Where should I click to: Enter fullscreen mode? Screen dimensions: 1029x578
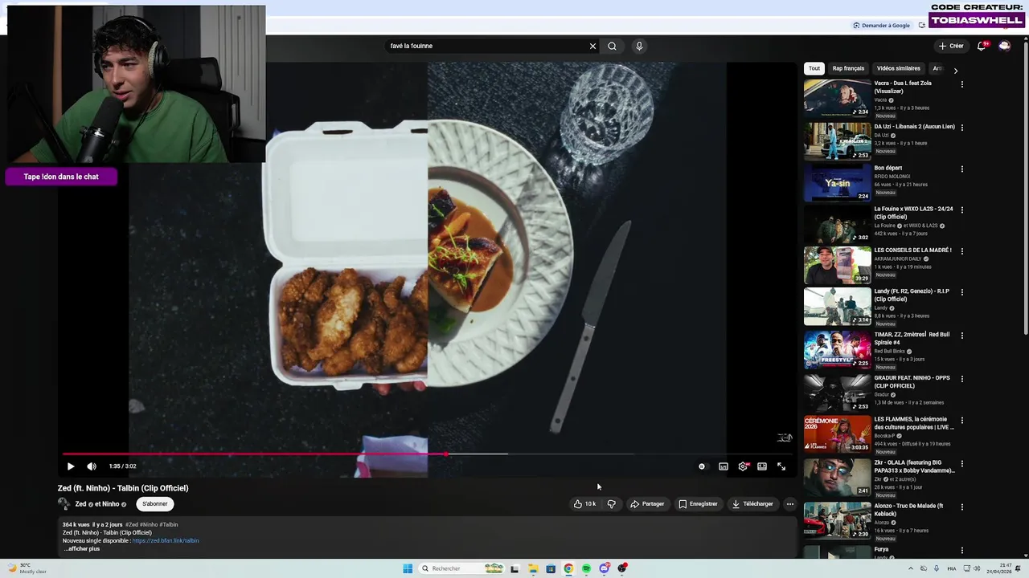pos(781,466)
